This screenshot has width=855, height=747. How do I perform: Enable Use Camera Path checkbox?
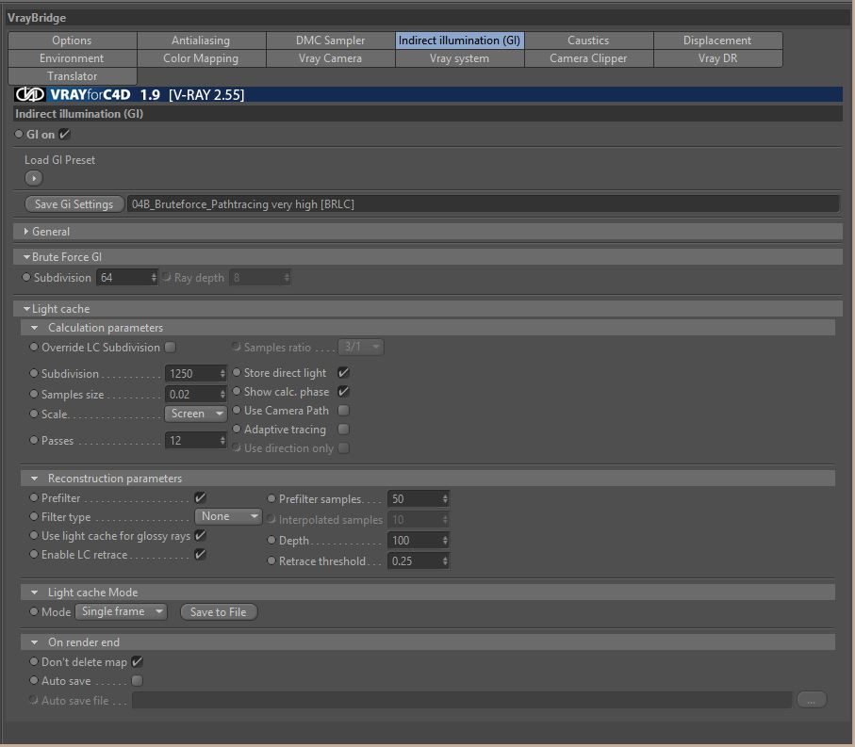tap(343, 411)
